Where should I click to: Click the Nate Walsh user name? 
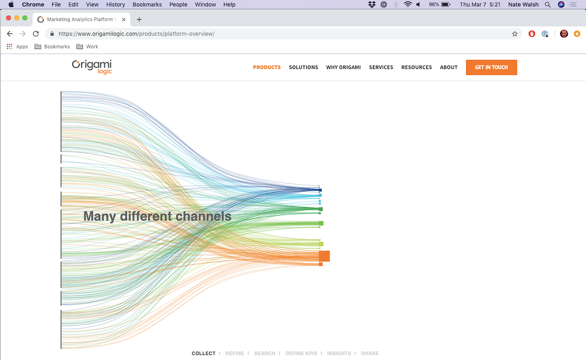click(x=523, y=5)
